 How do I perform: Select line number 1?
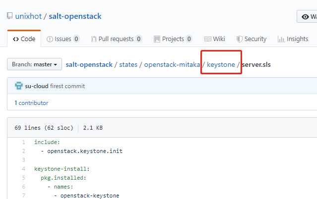click(24, 142)
